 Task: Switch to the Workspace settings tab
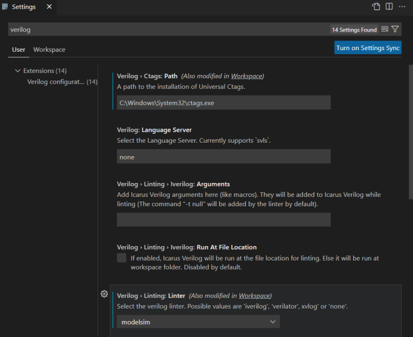coord(49,50)
